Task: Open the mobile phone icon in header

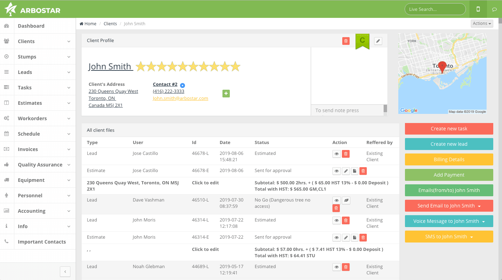Action: coord(478,9)
